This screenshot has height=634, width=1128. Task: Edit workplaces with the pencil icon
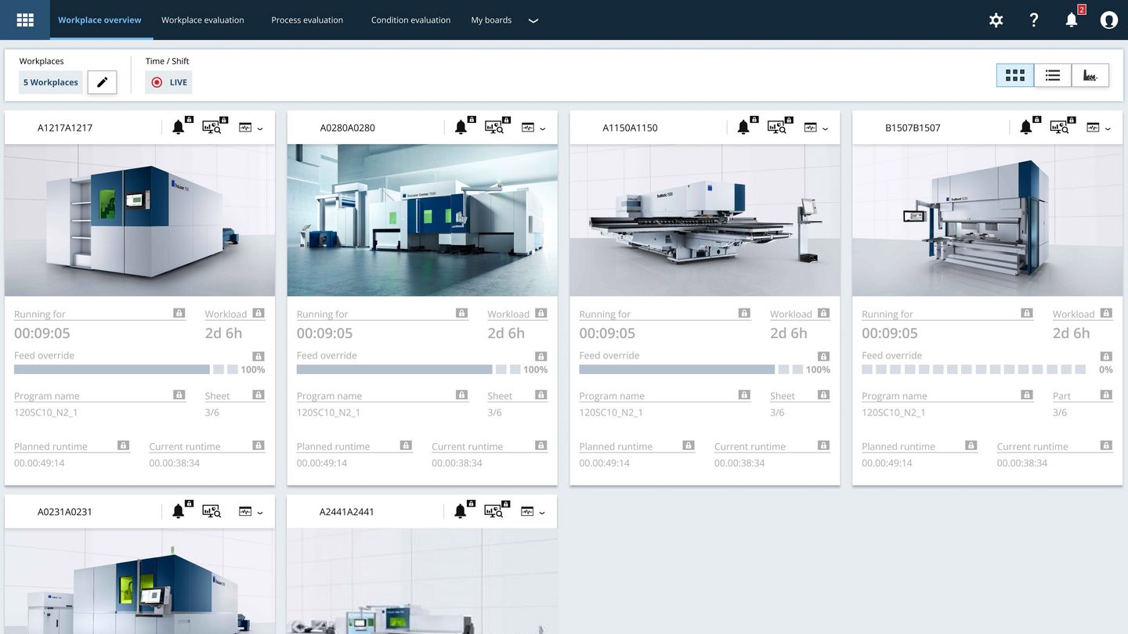pos(102,82)
